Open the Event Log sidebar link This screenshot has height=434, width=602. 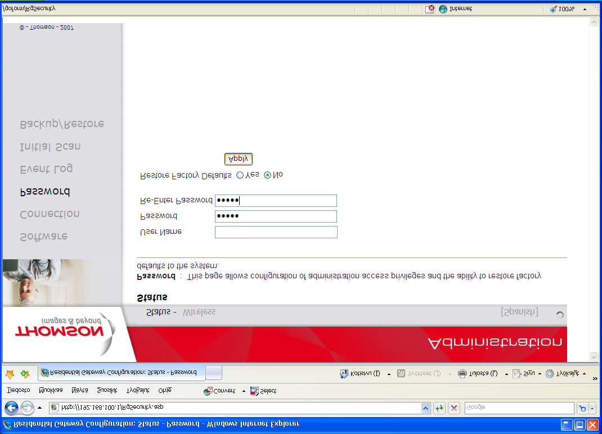point(47,169)
